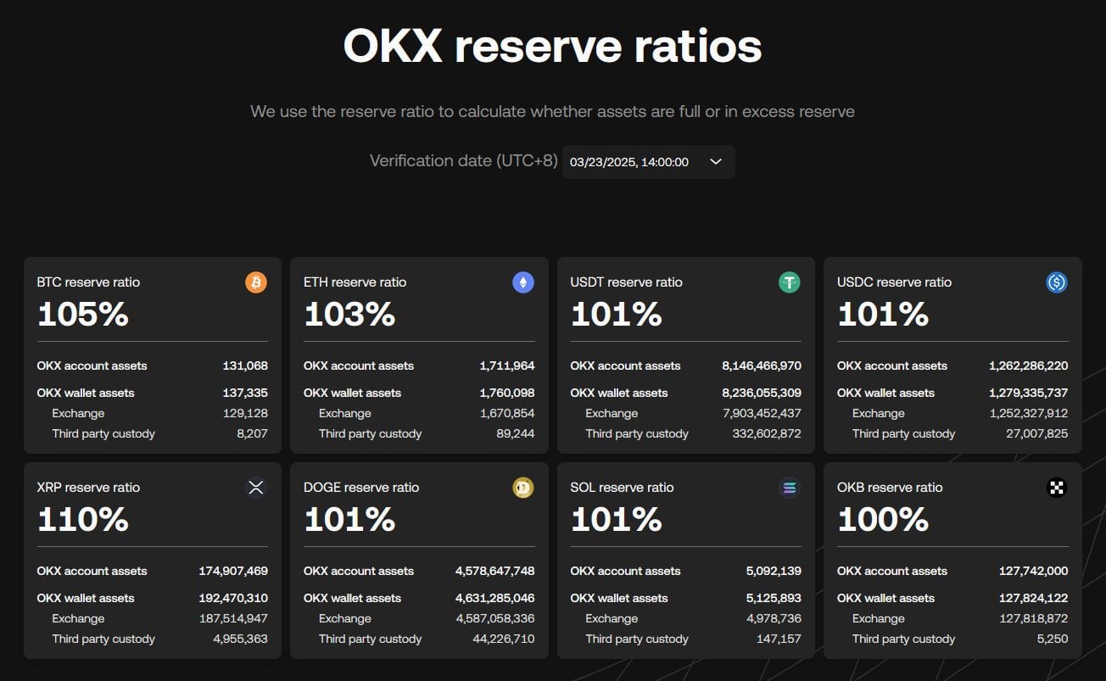Click Third party custody under OKB
The height and width of the screenshot is (681, 1106).
(904, 639)
